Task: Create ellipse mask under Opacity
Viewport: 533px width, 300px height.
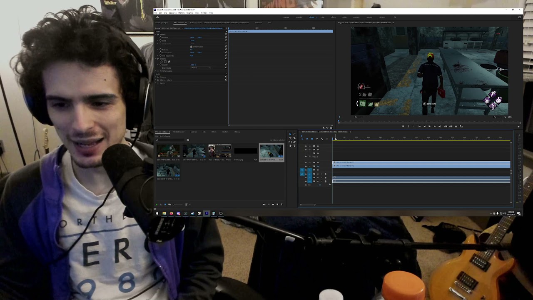Action: click(x=162, y=62)
